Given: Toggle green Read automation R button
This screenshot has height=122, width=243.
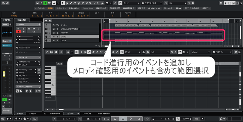Looking at the screenshot, I should point(45,3).
